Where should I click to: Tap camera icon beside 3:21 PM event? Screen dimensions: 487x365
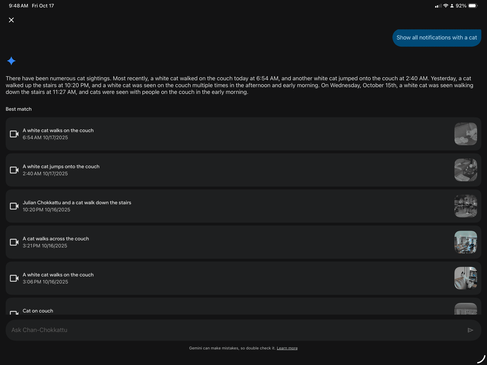coord(14,242)
